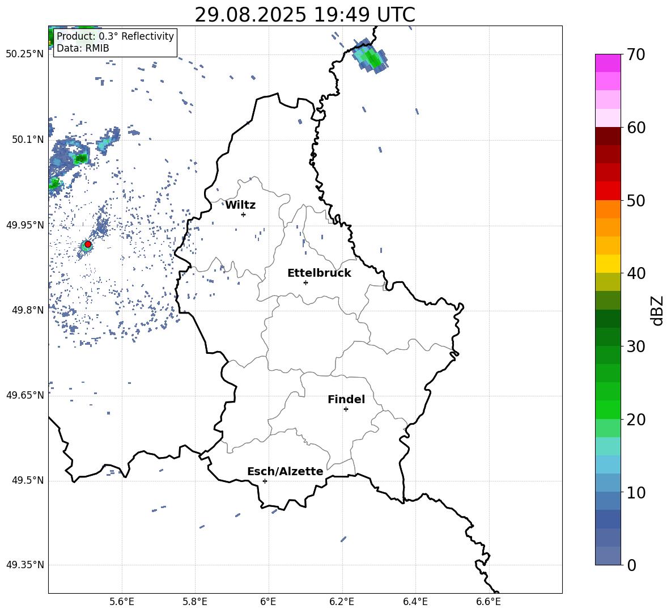This screenshot has width=671, height=613.
Task: Select the Ettelbruck city label
Action: [319, 273]
